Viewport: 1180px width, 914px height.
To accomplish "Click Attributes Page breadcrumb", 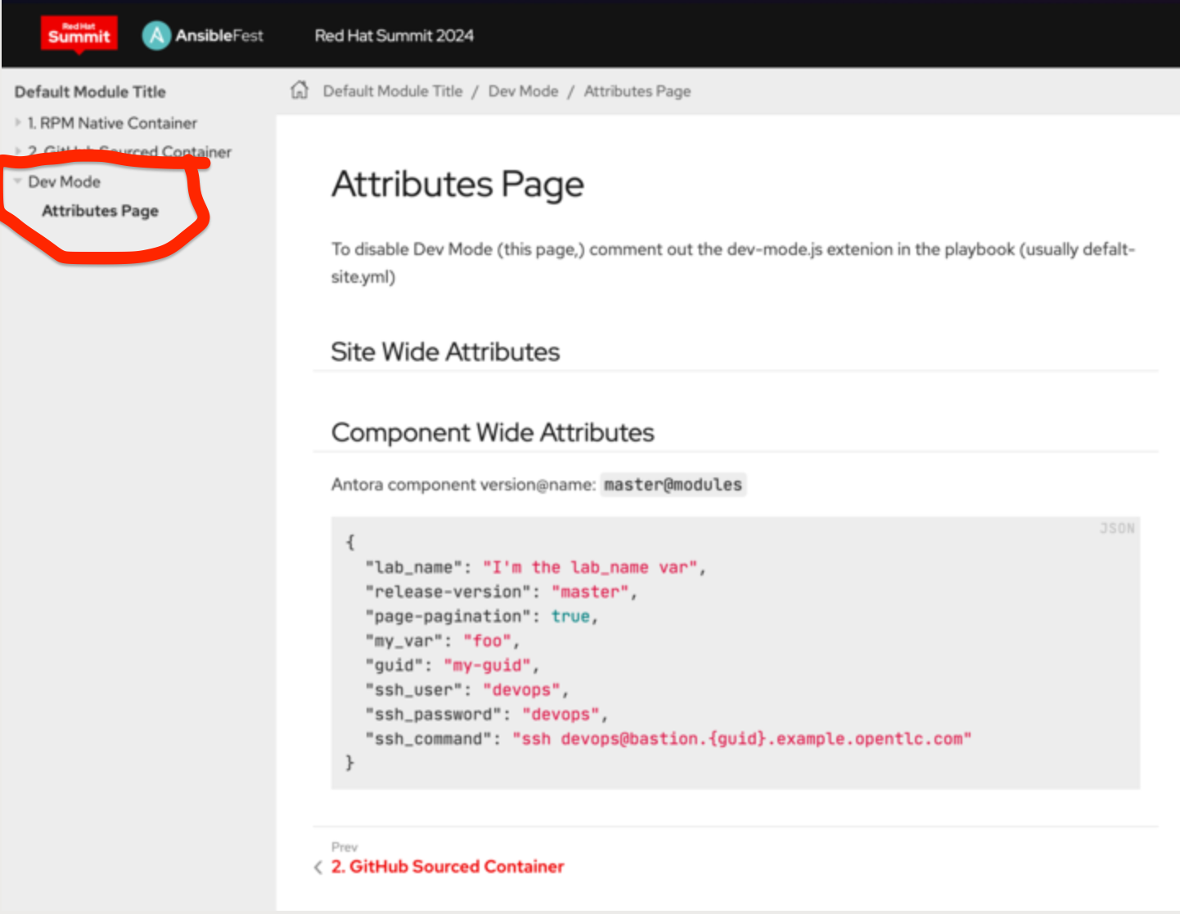I will coord(637,91).
